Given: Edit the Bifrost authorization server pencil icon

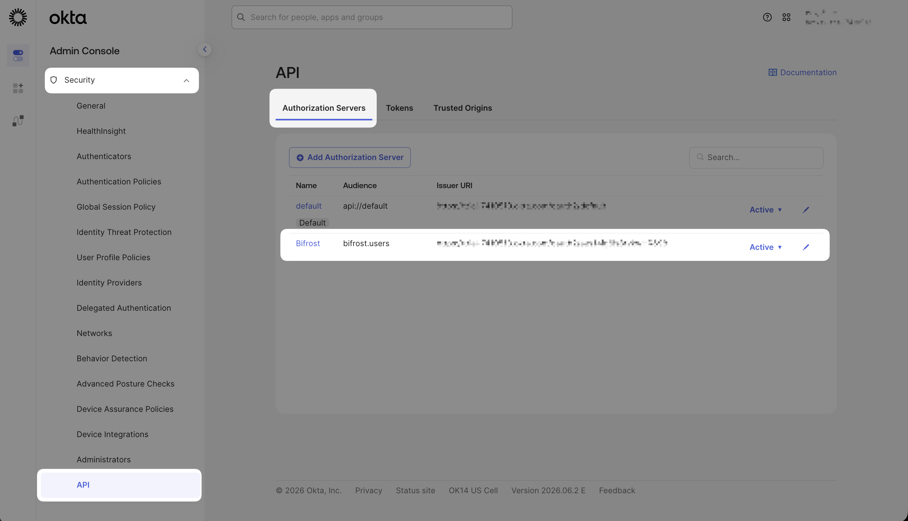Looking at the screenshot, I should tap(806, 247).
